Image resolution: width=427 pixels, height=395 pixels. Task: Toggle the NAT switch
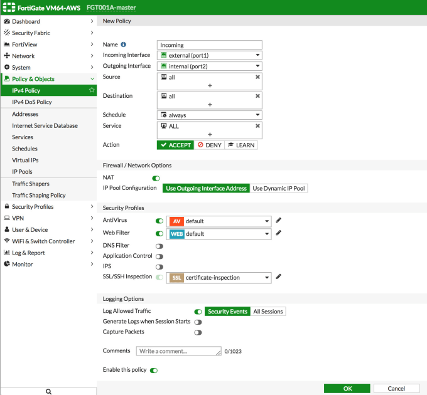tap(156, 178)
